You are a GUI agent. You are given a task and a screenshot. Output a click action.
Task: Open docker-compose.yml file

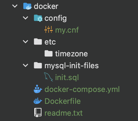82,89
